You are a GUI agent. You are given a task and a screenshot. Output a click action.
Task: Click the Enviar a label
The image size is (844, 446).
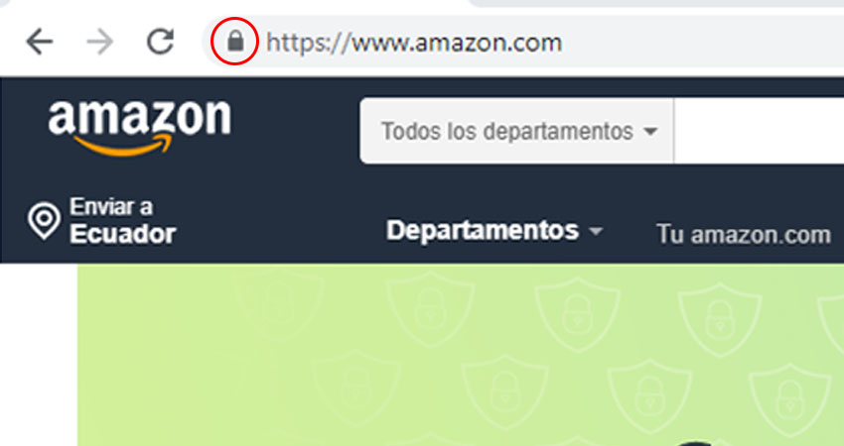pyautogui.click(x=111, y=206)
